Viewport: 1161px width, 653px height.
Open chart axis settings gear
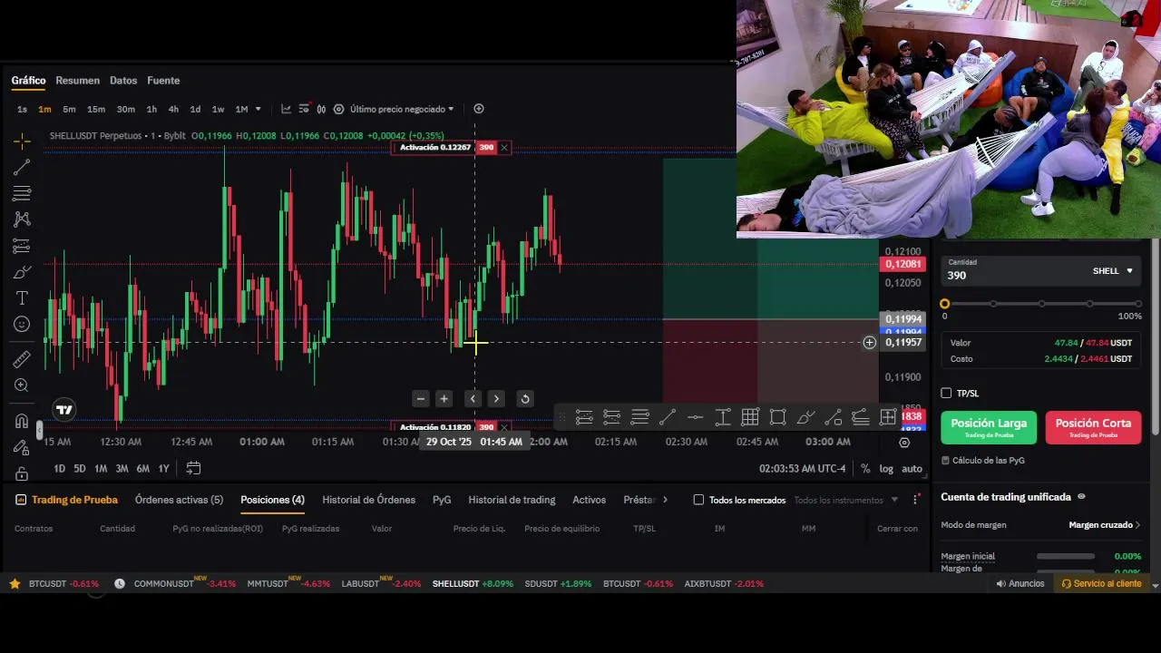(904, 443)
